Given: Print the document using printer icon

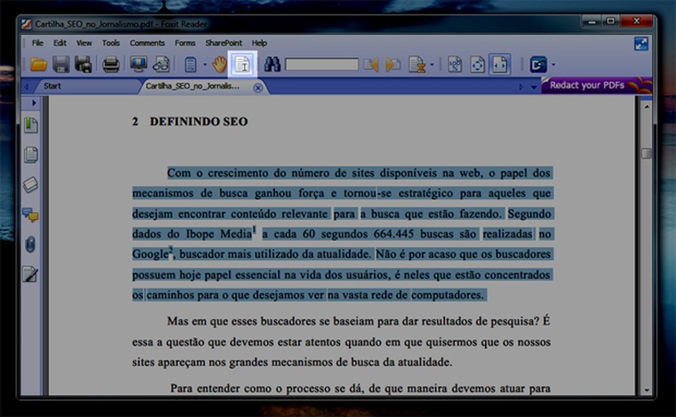Looking at the screenshot, I should (111, 64).
